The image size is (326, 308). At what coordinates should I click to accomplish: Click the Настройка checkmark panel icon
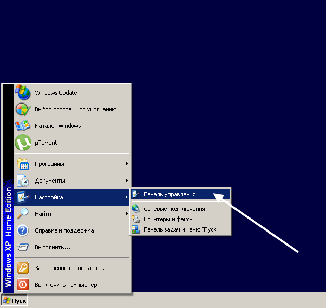(23, 197)
